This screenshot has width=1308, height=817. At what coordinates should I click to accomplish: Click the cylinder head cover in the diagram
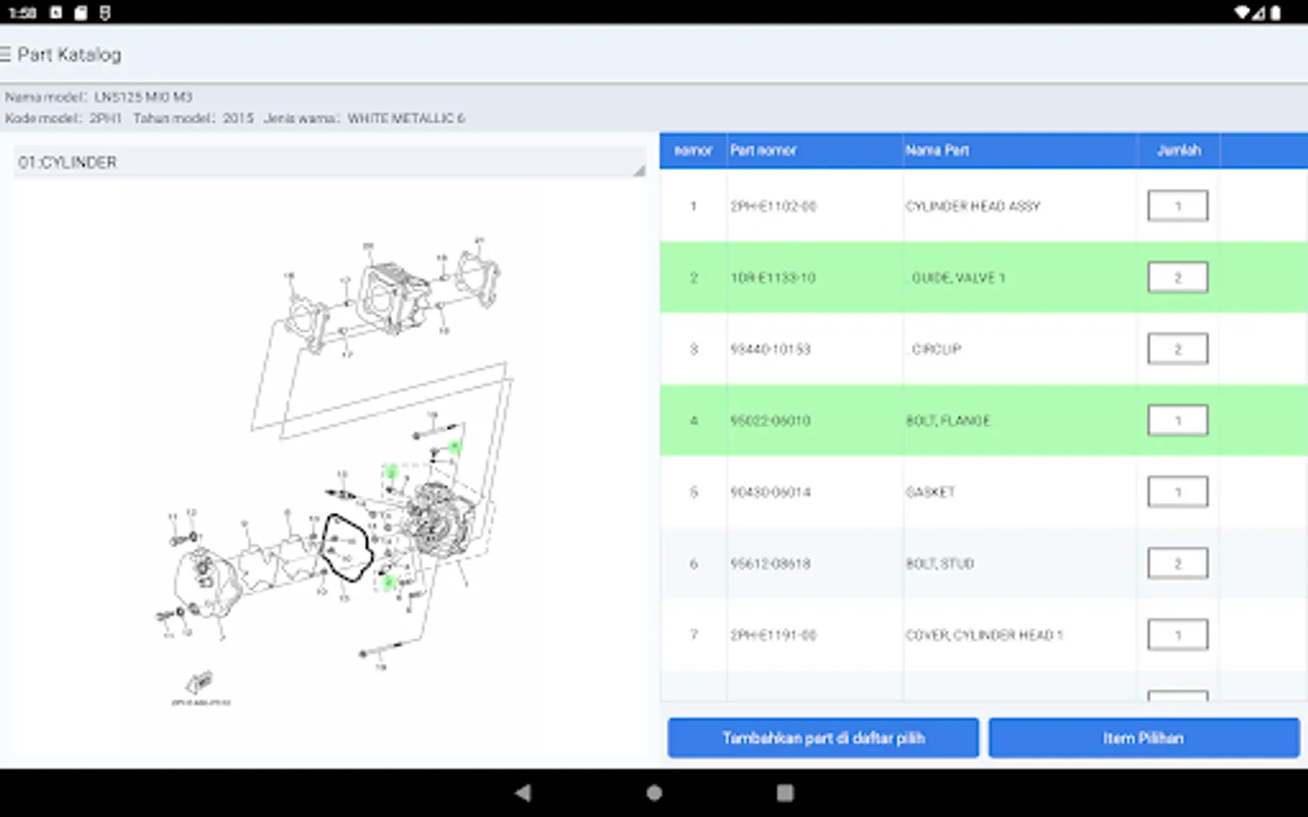click(206, 582)
